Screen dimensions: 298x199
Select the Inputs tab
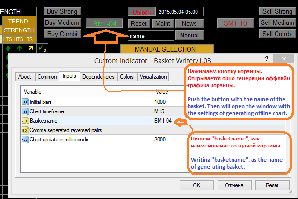tap(69, 76)
